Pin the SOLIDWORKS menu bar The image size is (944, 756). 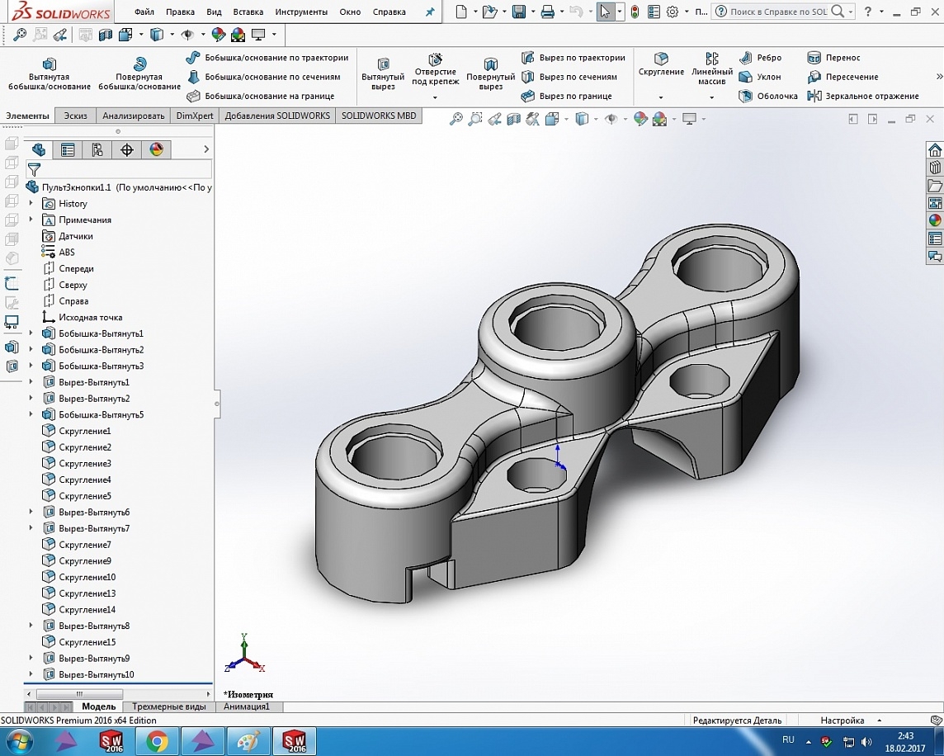[x=429, y=12]
